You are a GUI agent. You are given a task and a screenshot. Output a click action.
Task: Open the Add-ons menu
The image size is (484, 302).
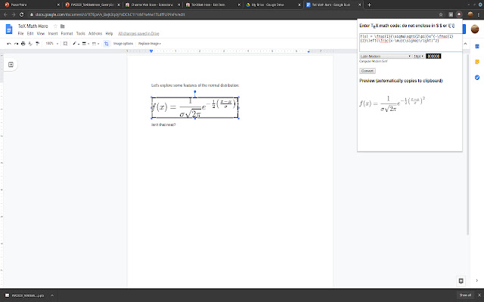click(x=95, y=33)
